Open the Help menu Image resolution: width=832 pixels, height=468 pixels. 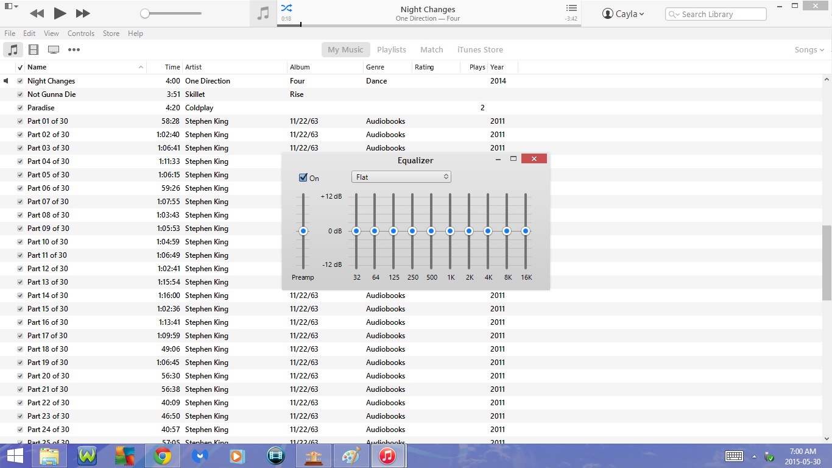click(x=135, y=34)
